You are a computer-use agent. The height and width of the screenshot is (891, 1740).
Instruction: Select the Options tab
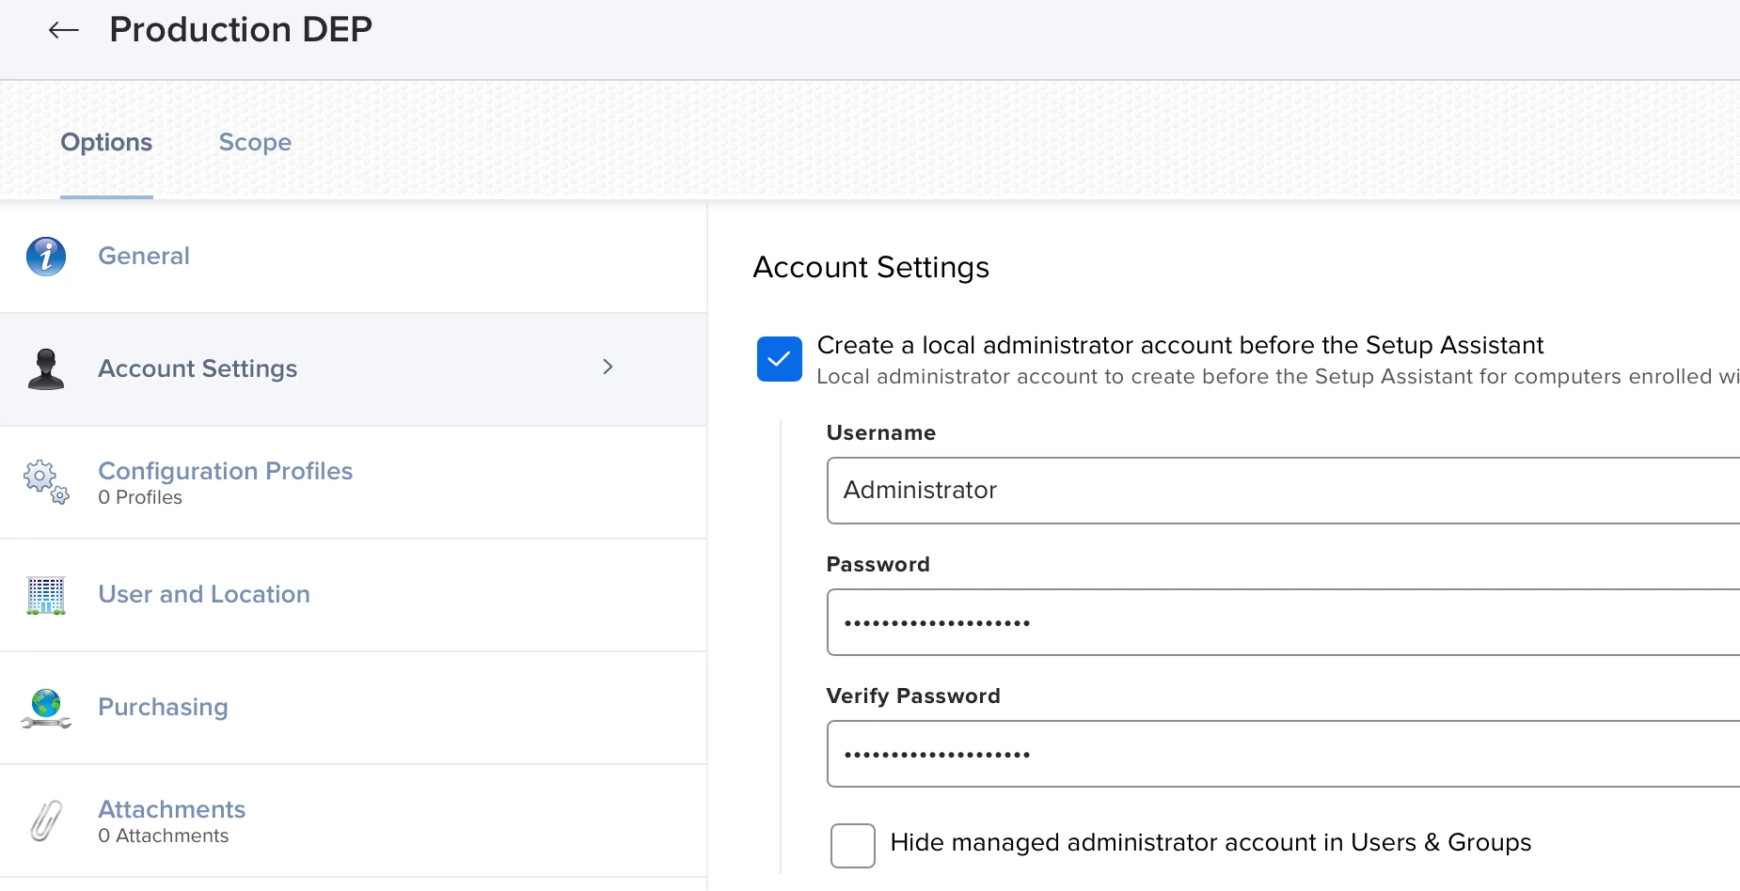point(106,142)
